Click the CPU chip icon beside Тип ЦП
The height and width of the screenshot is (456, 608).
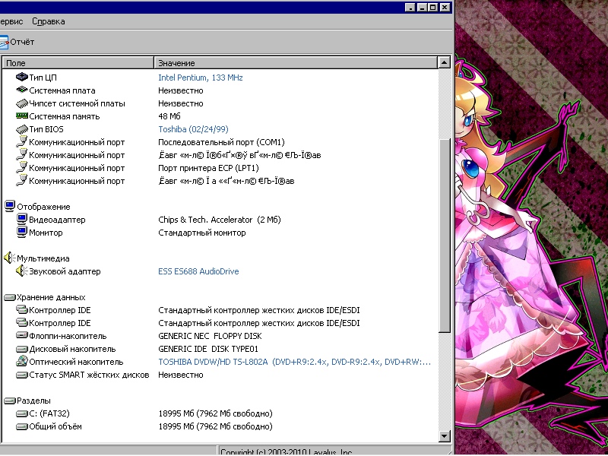click(22, 77)
